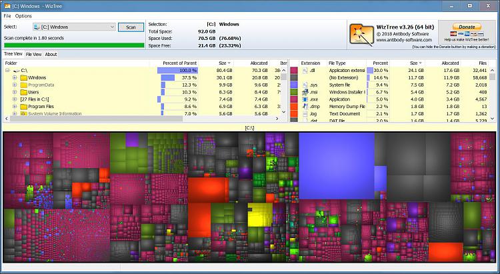
Task: Click the WizTree wand logo icon
Action: [361, 35]
